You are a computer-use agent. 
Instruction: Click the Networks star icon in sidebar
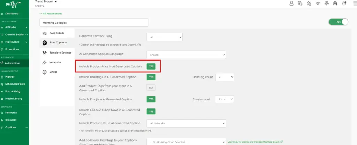coord(2,113)
